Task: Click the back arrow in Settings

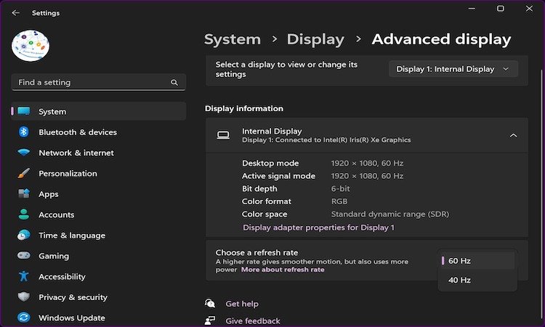Action: pos(16,13)
